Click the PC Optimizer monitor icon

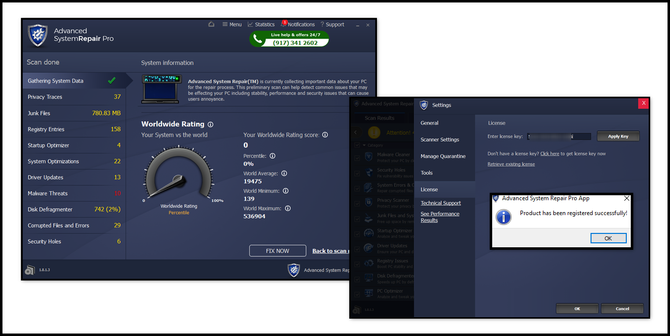pos(369,293)
